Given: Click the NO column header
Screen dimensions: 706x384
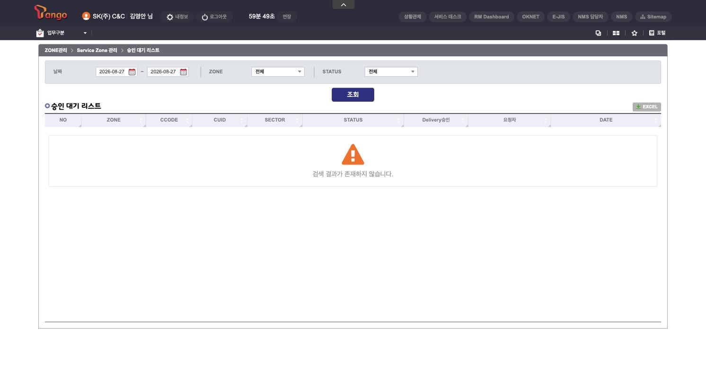Looking at the screenshot, I should (x=63, y=120).
